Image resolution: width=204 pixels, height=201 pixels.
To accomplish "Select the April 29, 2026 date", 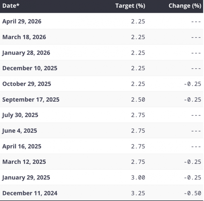I will tap(22, 22).
